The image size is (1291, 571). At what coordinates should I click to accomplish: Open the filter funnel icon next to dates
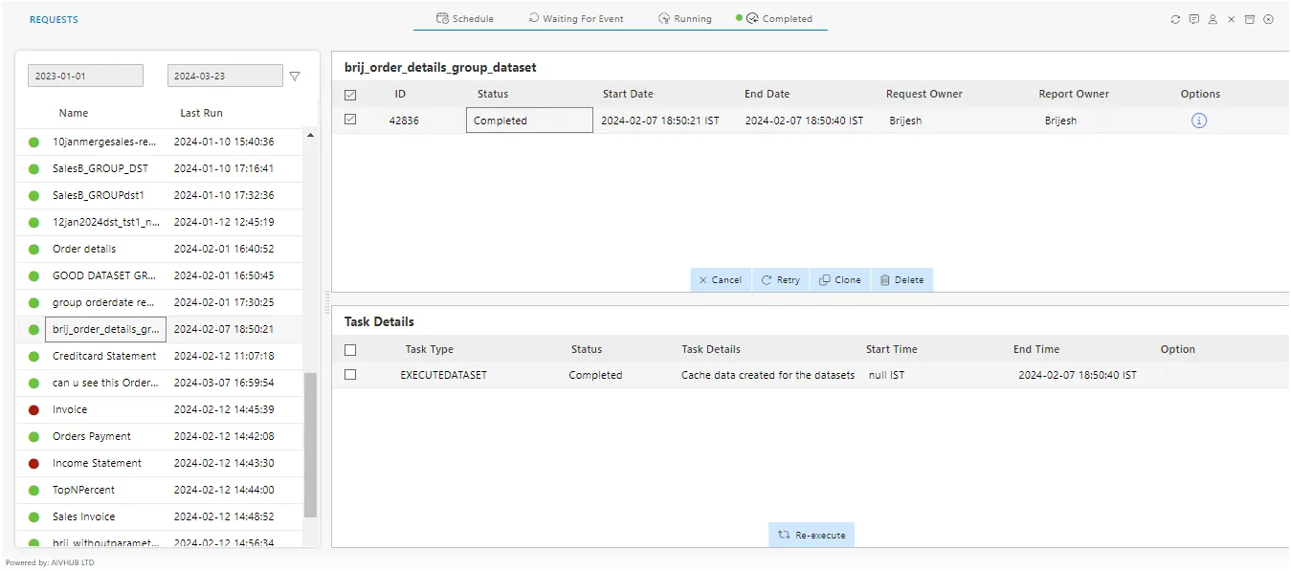(x=295, y=77)
